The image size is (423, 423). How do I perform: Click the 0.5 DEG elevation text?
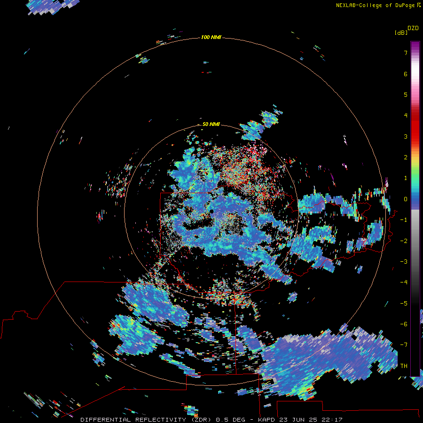231,420
